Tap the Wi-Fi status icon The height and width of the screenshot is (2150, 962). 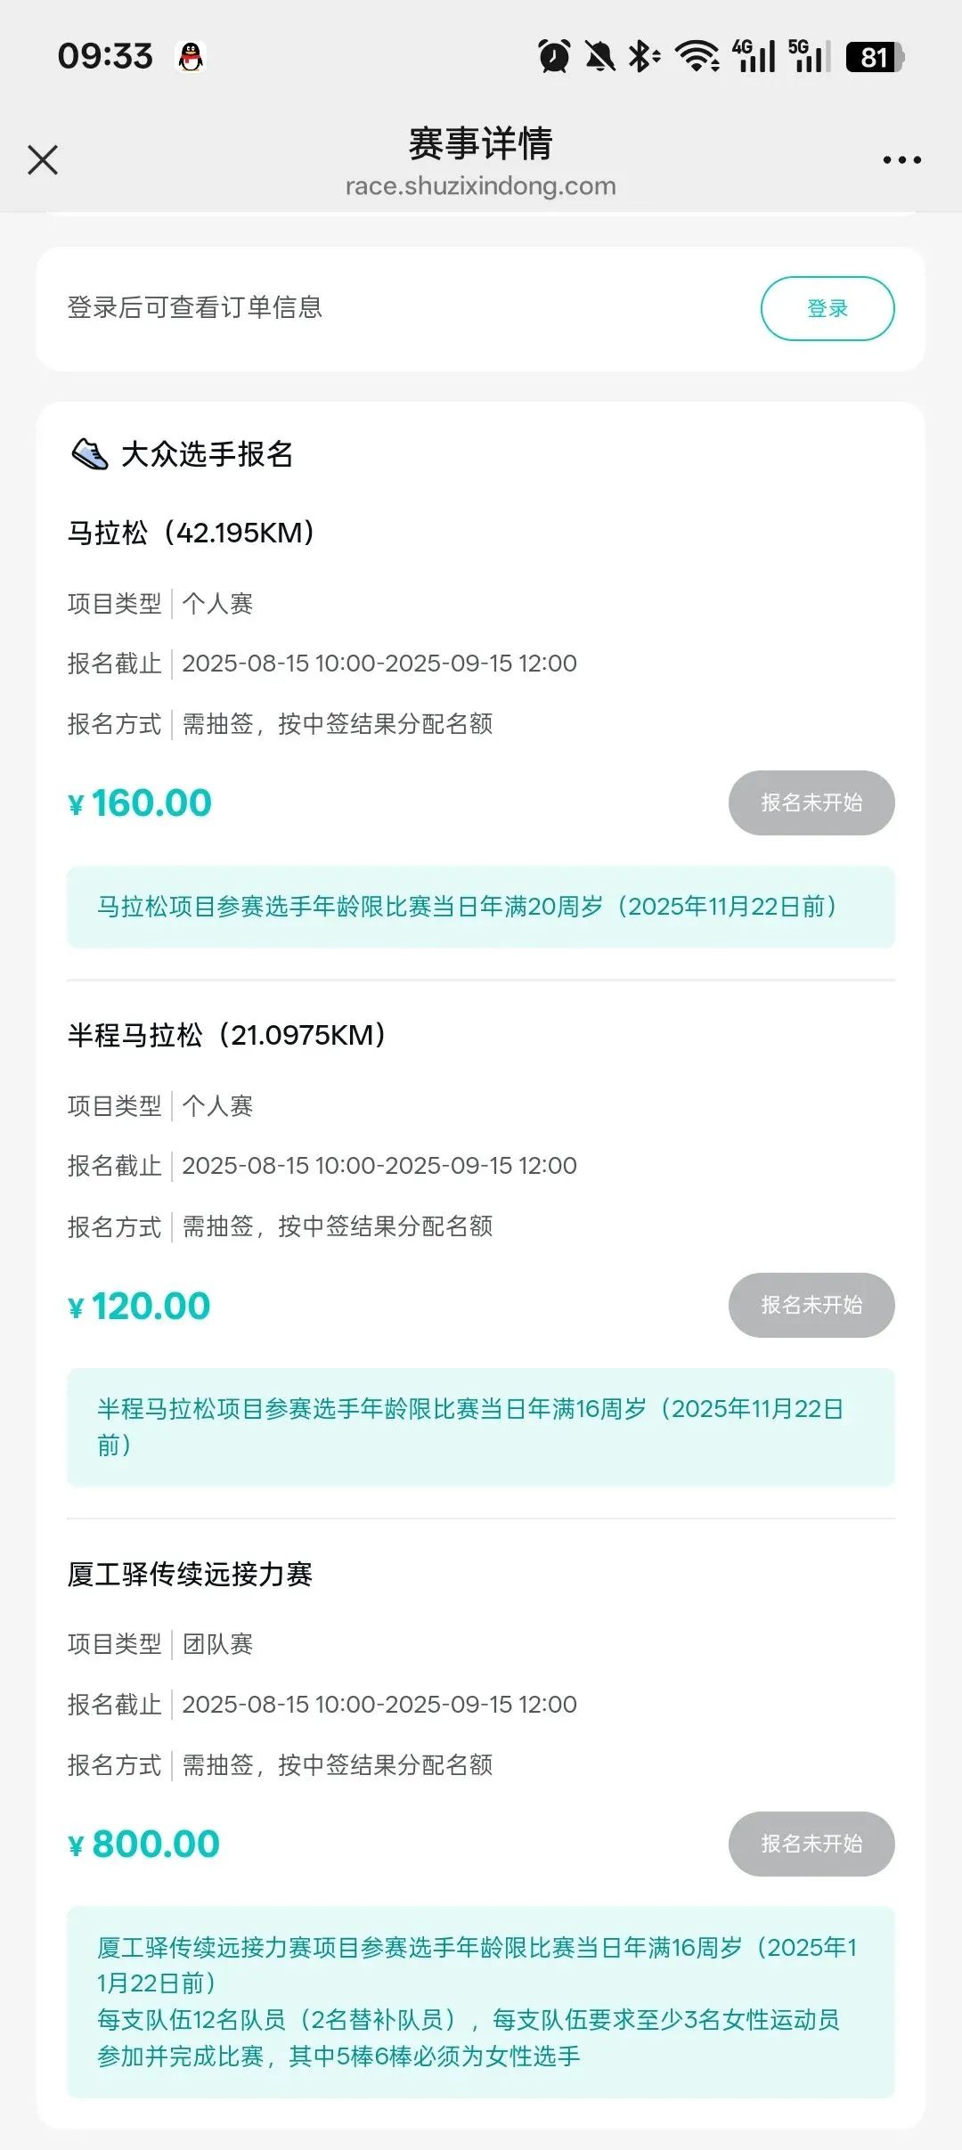697,56
